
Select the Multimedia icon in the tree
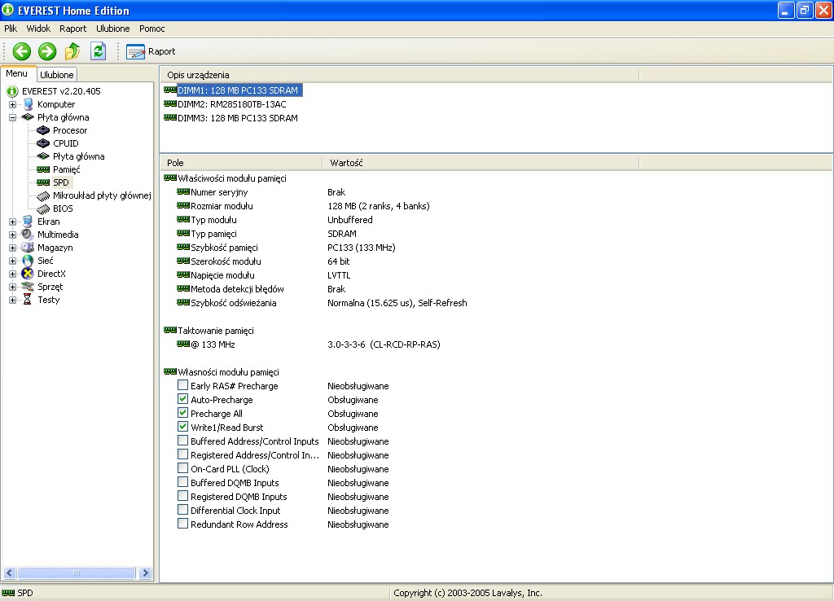tap(28, 235)
